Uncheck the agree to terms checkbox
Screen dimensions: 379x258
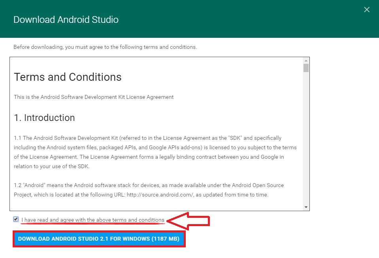coord(16,219)
